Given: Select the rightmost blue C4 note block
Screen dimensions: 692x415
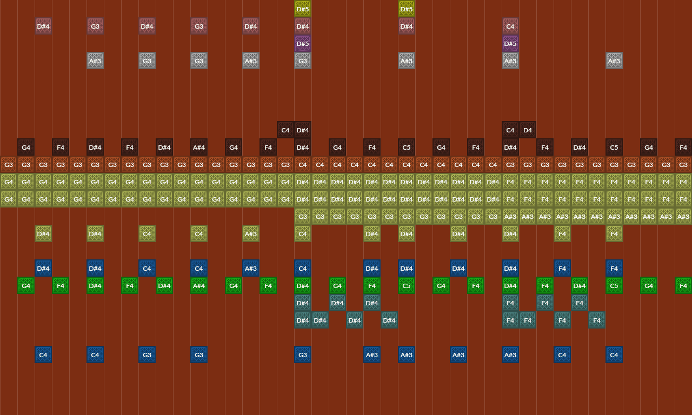Looking at the screenshot, I should tap(614, 354).
